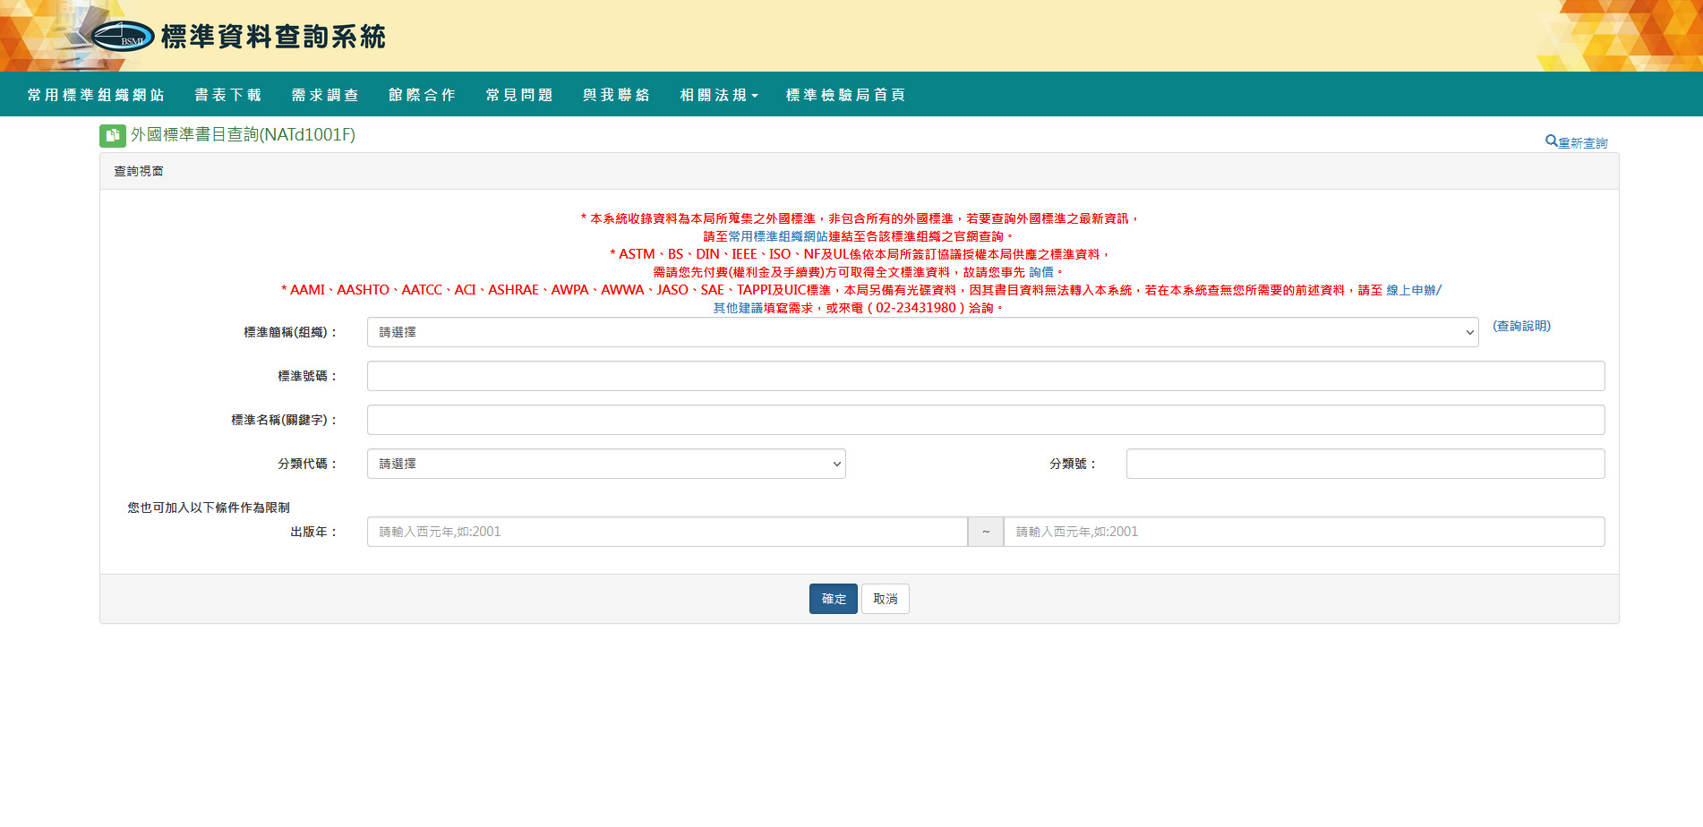This screenshot has height=827, width=1703.
Task: Click the 詢價 link in the notice
Action: [x=1040, y=272]
